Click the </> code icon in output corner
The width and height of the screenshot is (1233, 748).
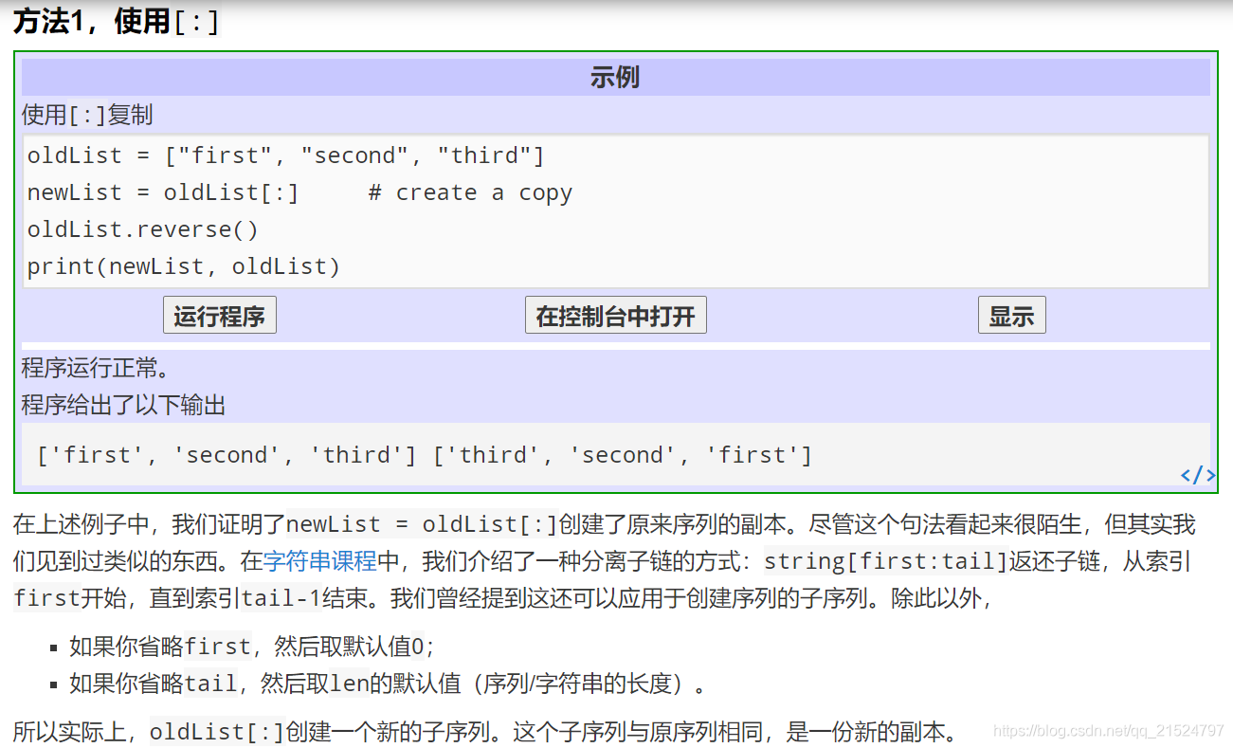point(1198,475)
